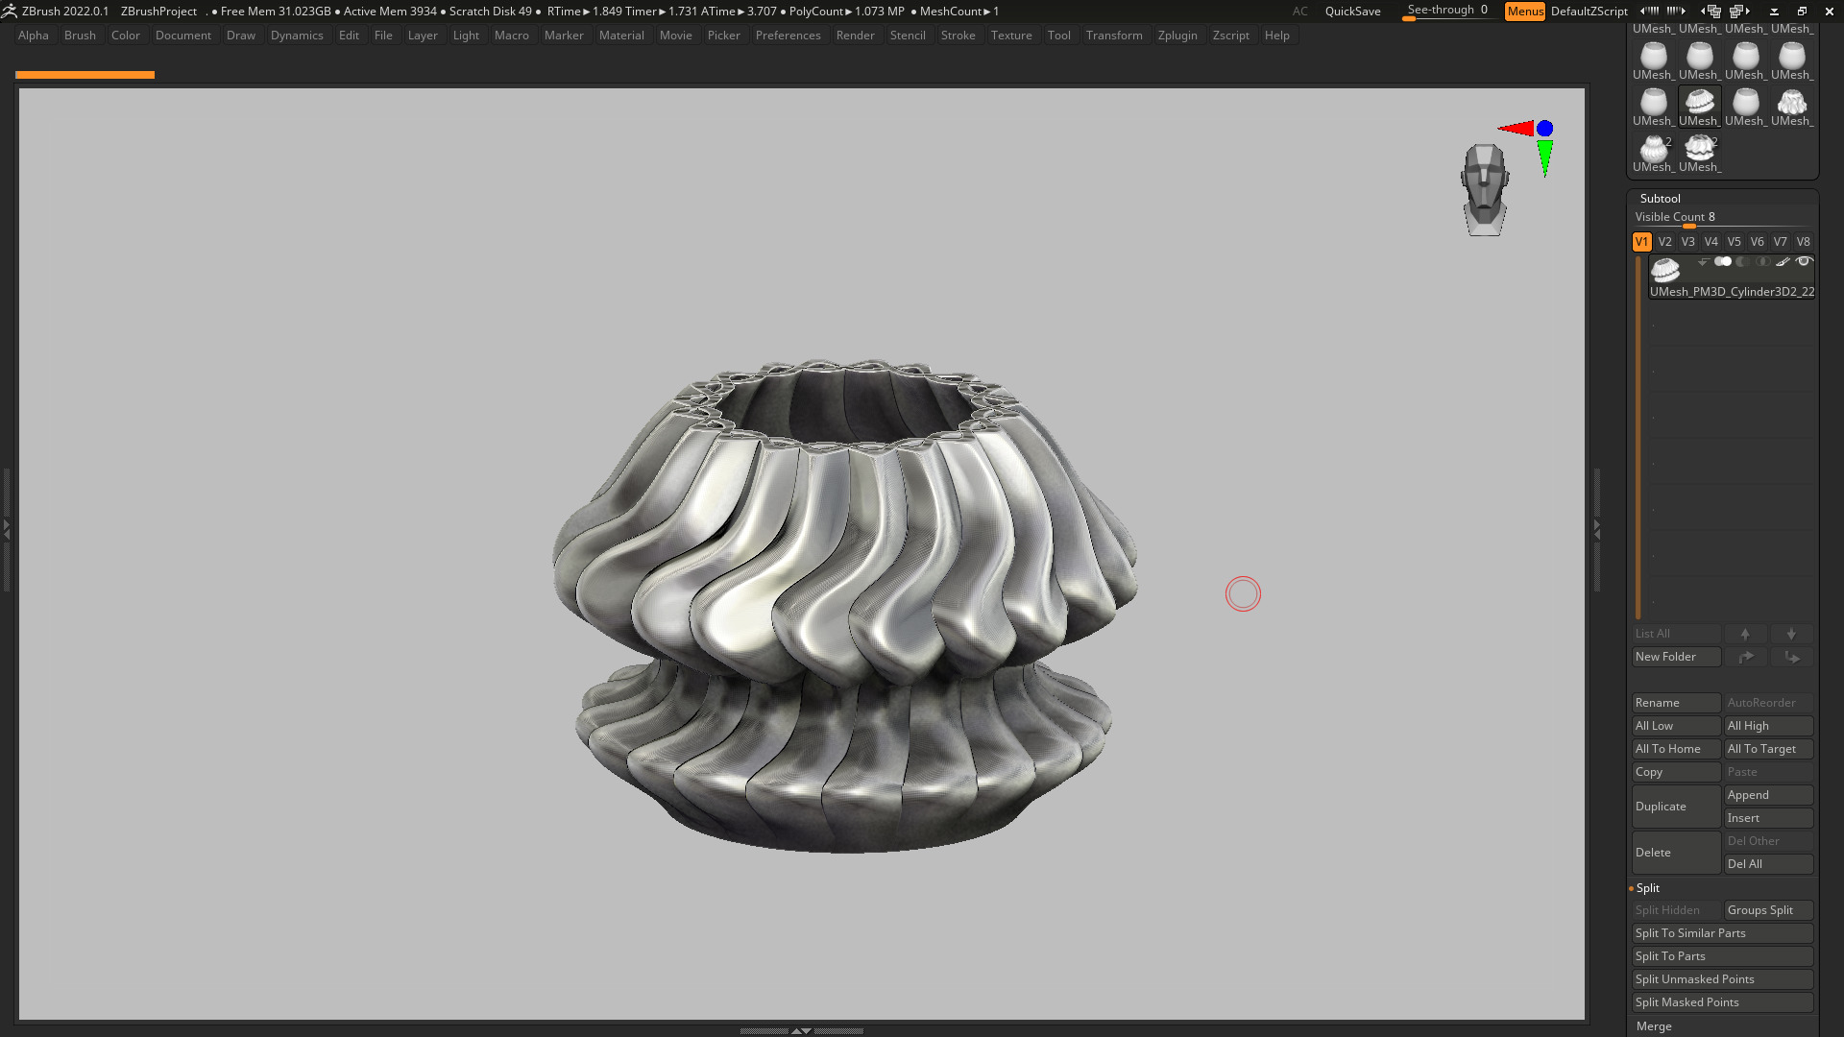Activate visibility set V2
Screen dimensions: 1844x1037
(1664, 242)
